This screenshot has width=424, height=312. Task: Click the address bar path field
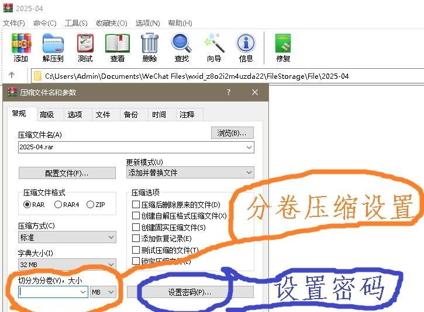click(x=227, y=76)
